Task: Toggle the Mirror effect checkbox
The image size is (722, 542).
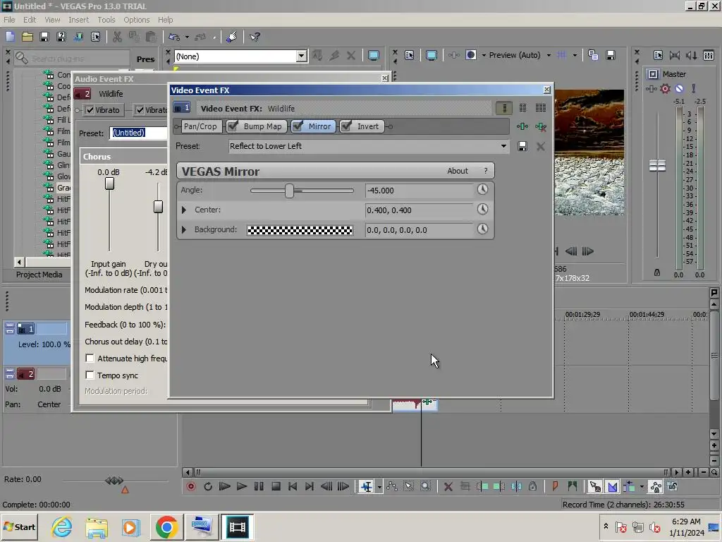Action: pos(298,126)
